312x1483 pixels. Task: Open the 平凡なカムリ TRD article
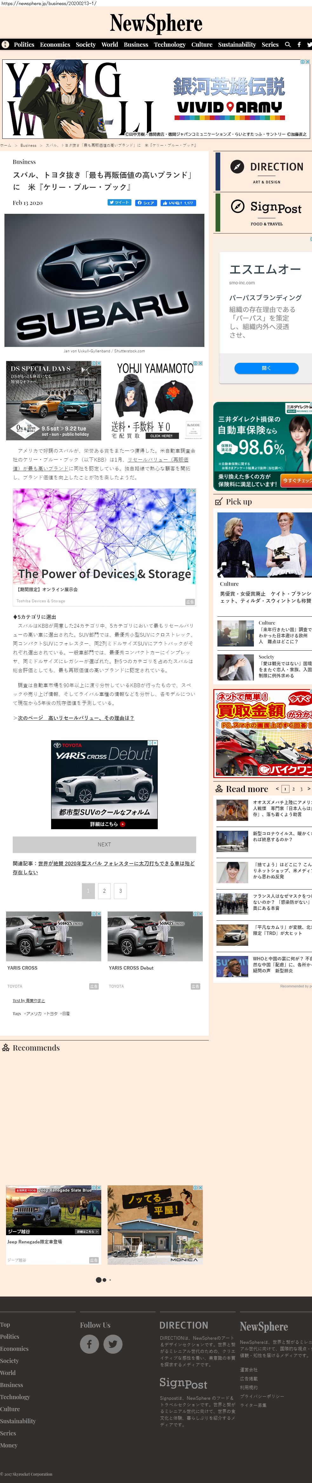tap(282, 930)
